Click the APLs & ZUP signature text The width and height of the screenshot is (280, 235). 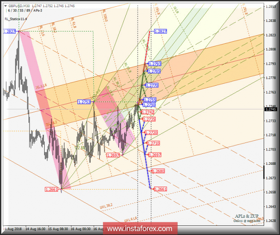247,216
